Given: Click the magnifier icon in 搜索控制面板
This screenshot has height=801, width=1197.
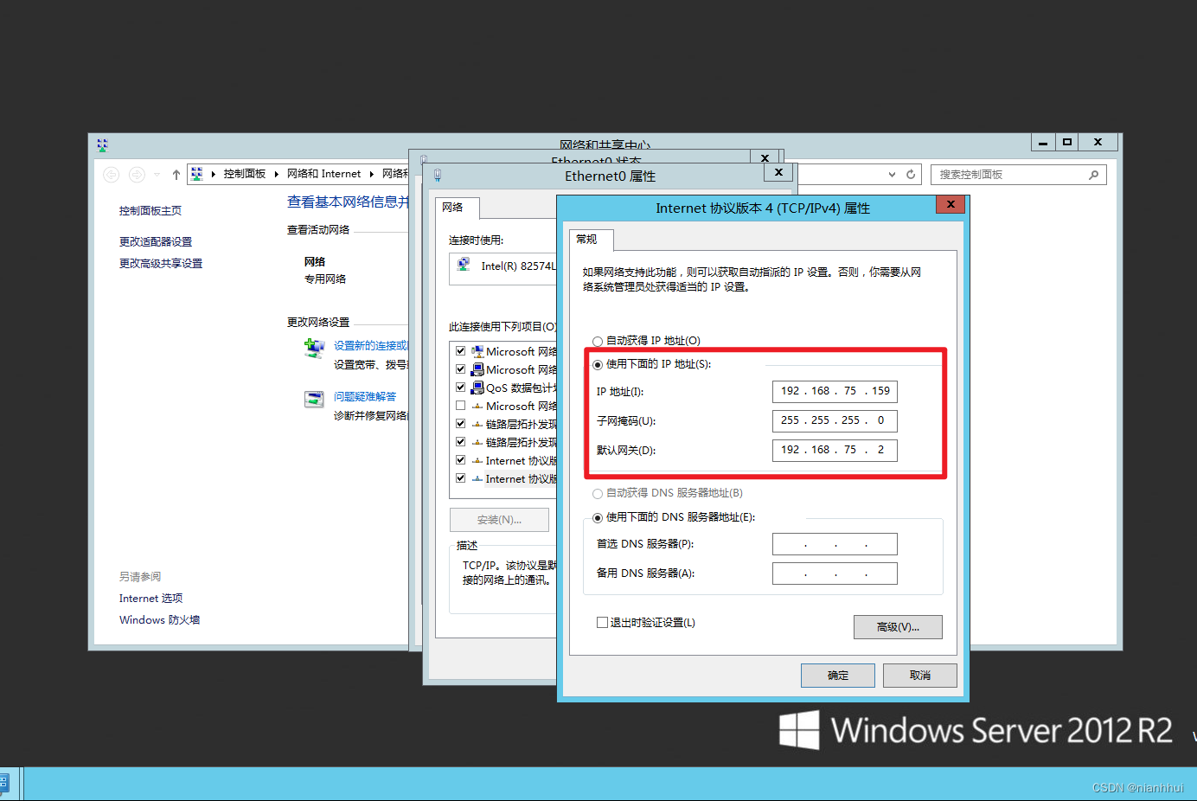Looking at the screenshot, I should [1094, 175].
